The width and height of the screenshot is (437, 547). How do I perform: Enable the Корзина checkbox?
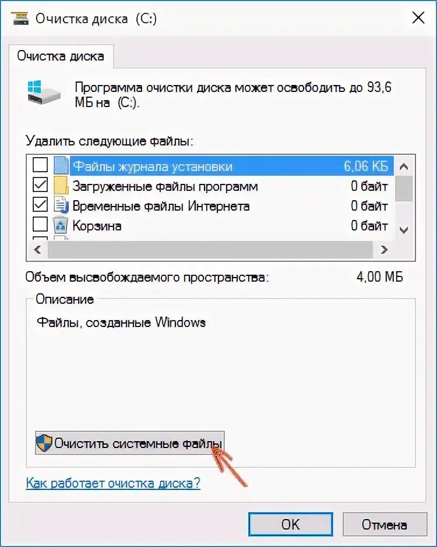(40, 224)
